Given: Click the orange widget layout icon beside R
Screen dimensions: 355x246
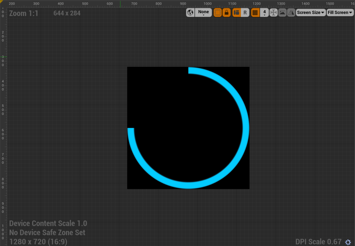Looking at the screenshot, I should (x=236, y=12).
